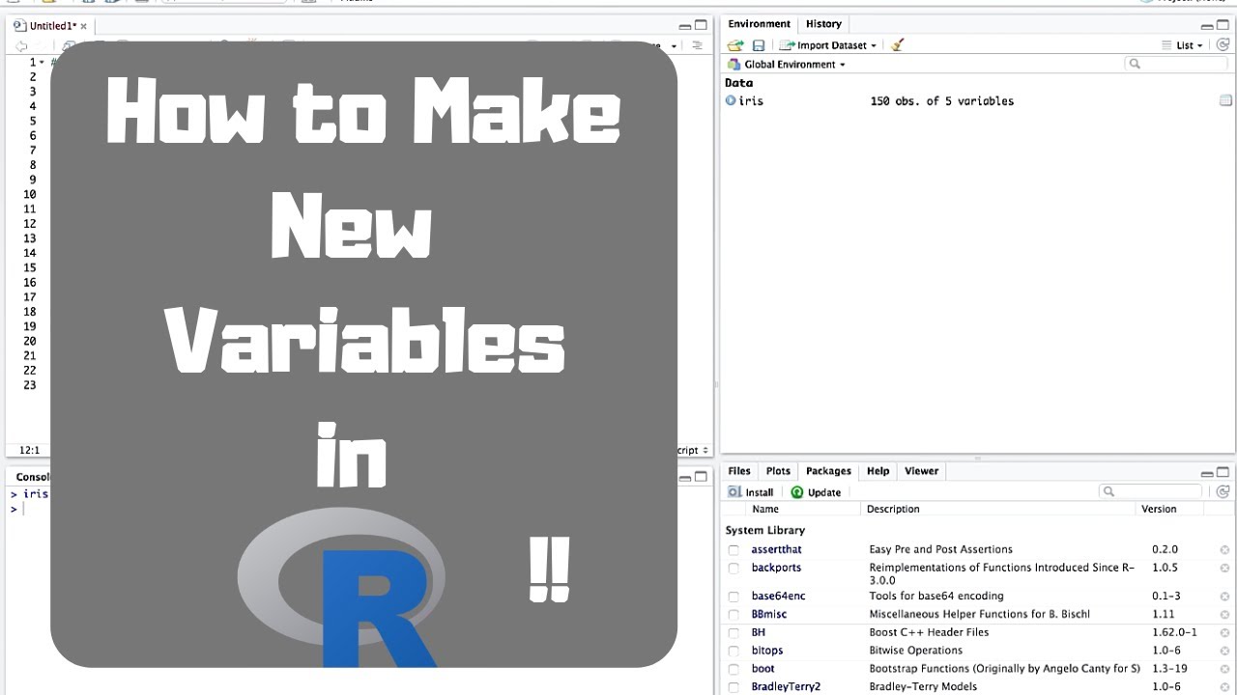Open the Plots tab
Viewport: 1237px width, 695px height.
pyautogui.click(x=778, y=471)
